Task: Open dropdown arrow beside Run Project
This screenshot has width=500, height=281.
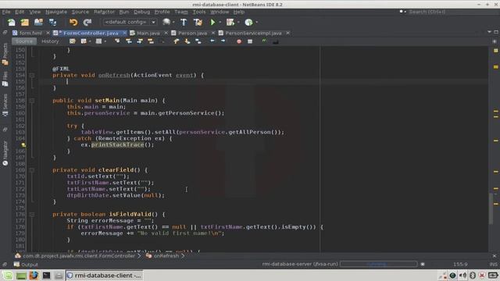Action: coord(220,23)
